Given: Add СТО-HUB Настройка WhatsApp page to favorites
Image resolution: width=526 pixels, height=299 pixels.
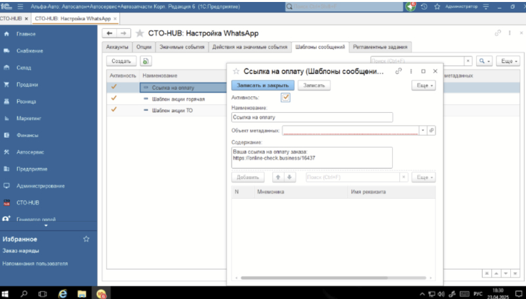Looking at the screenshot, I should pos(140,33).
